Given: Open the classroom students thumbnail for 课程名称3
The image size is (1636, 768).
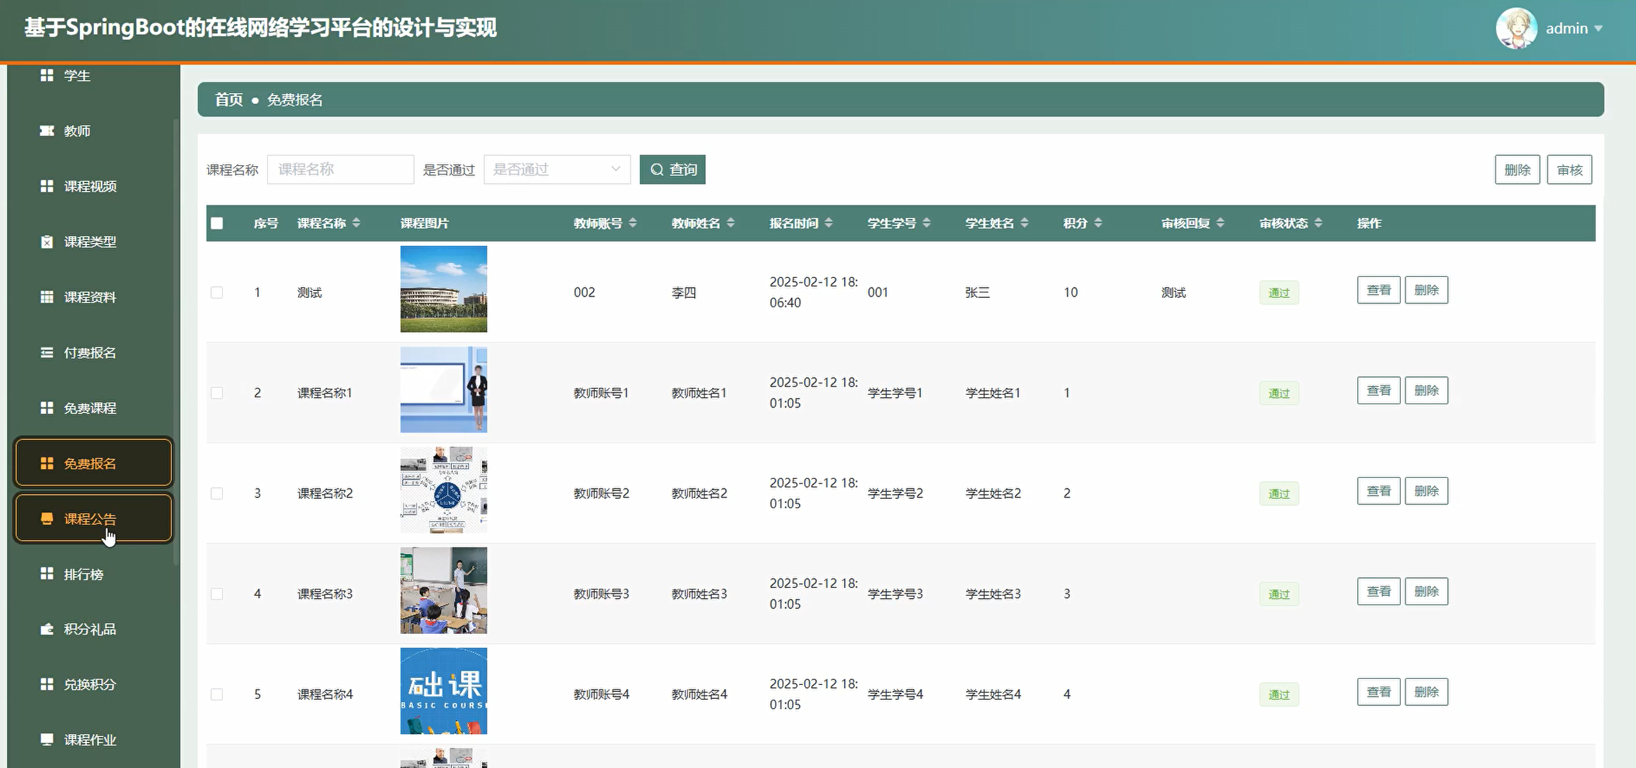Looking at the screenshot, I should coord(443,590).
